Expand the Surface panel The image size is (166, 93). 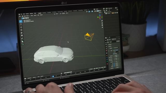[x=110, y=46]
